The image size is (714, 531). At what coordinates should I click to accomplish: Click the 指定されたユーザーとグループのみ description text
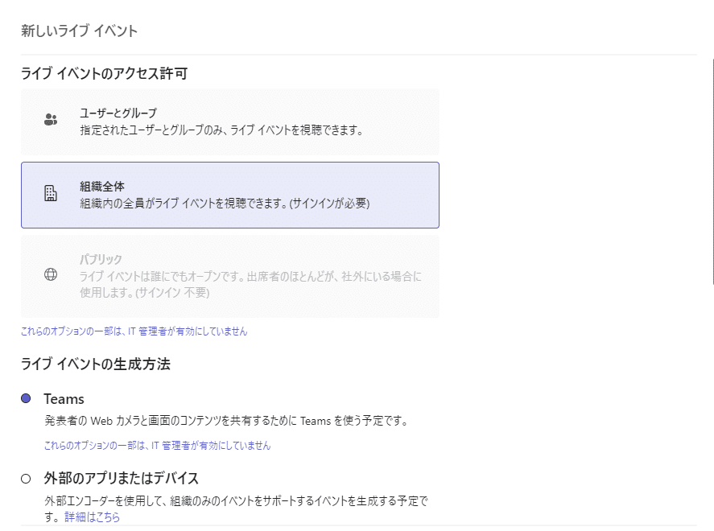click(221, 130)
